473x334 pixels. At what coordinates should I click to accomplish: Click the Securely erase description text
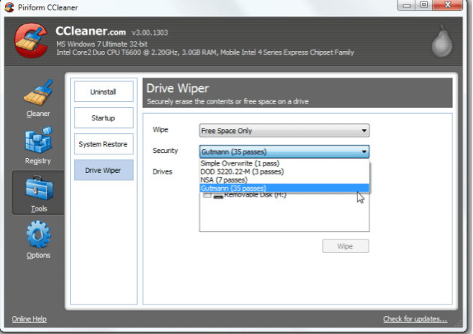[228, 101]
